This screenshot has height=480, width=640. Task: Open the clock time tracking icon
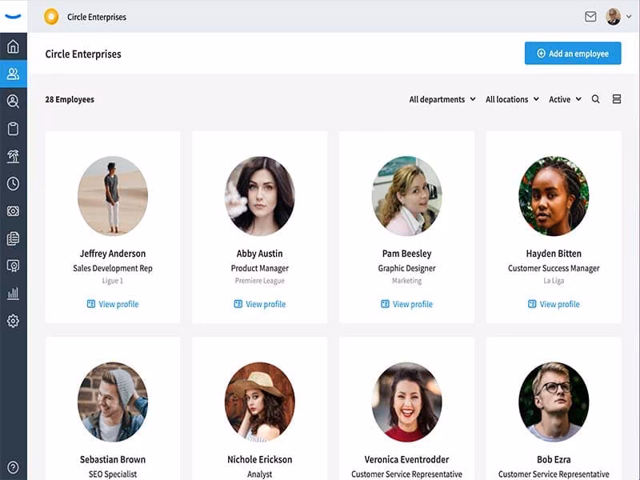13,184
